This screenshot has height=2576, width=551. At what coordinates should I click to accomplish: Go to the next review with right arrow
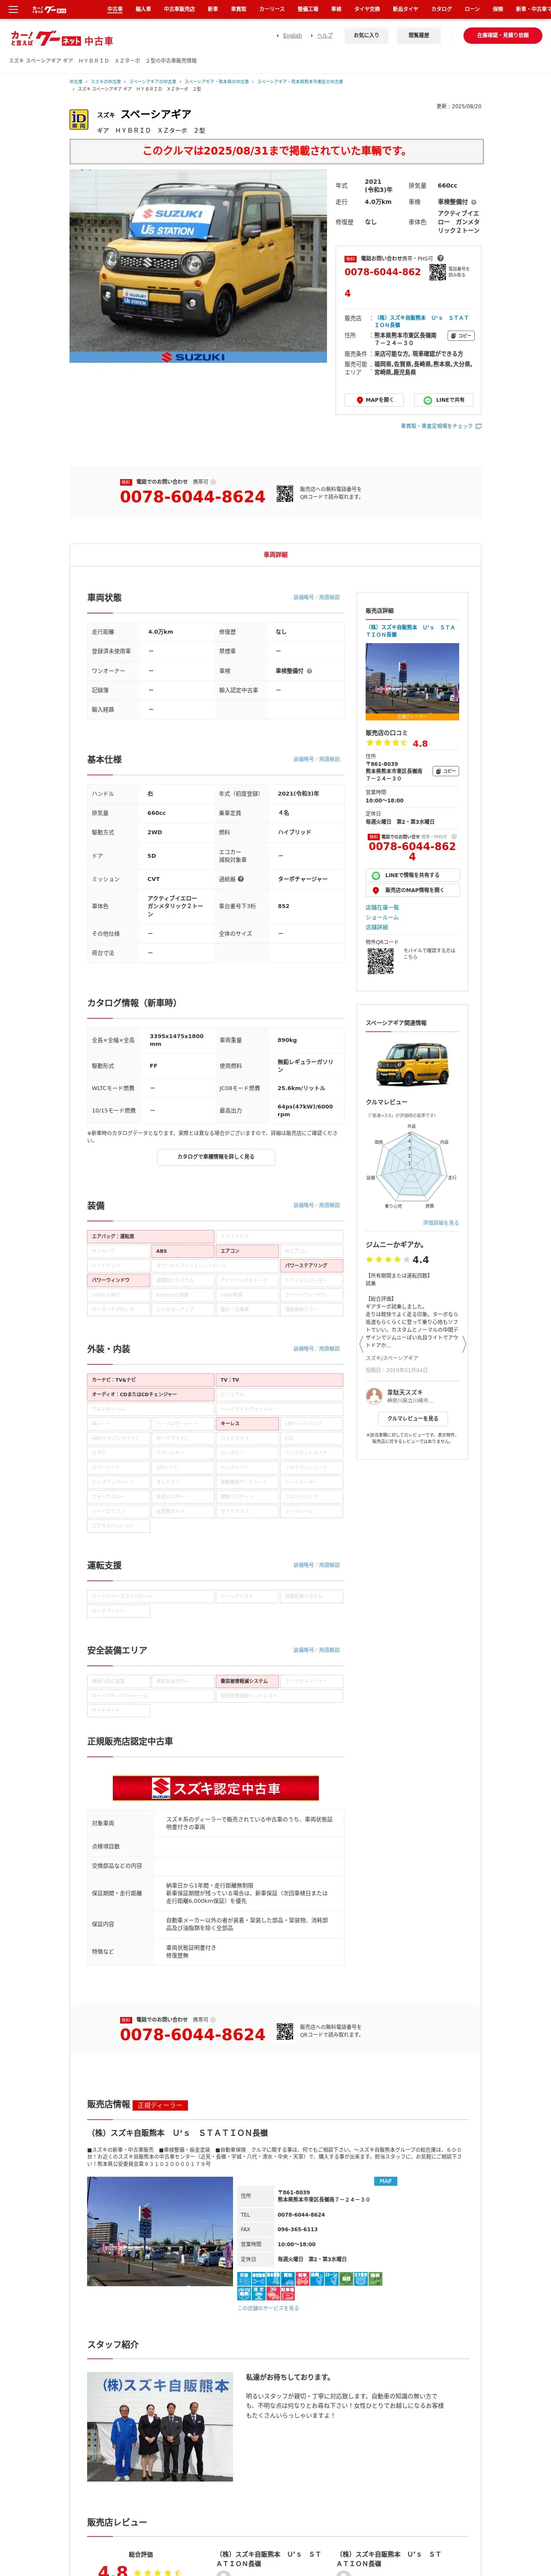click(x=463, y=1344)
